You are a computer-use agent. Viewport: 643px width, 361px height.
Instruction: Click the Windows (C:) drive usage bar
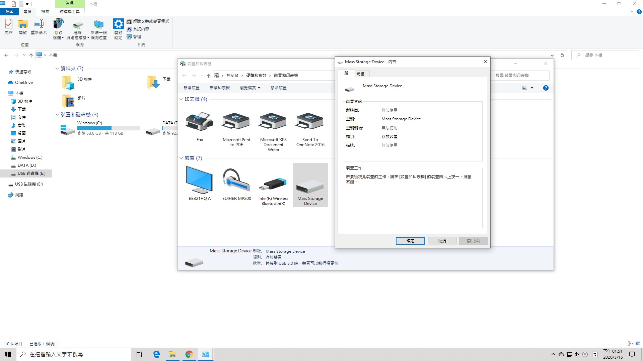coord(109,128)
